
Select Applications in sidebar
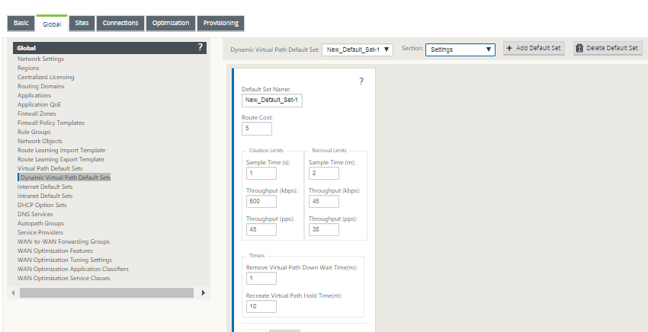34,95
